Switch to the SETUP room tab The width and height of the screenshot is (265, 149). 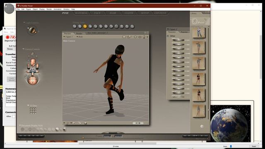coord(145,13)
